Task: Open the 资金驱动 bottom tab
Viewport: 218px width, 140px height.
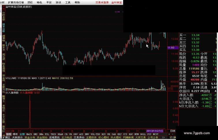Action: 42,137
